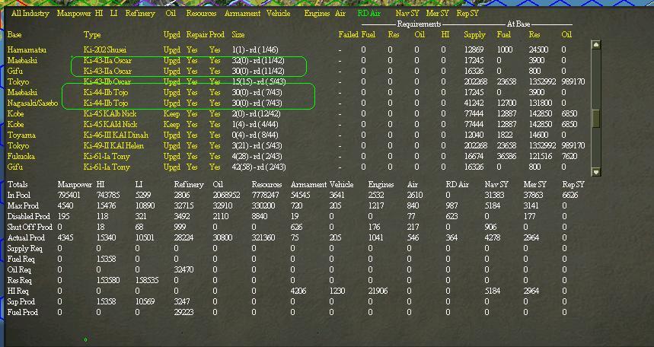Open the Toyama base
The height and width of the screenshot is (347, 654).
[21, 135]
